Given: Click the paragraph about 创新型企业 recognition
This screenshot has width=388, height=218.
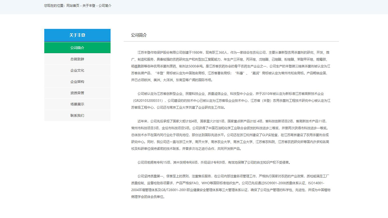Looking at the screenshot, I should [x=229, y=101].
